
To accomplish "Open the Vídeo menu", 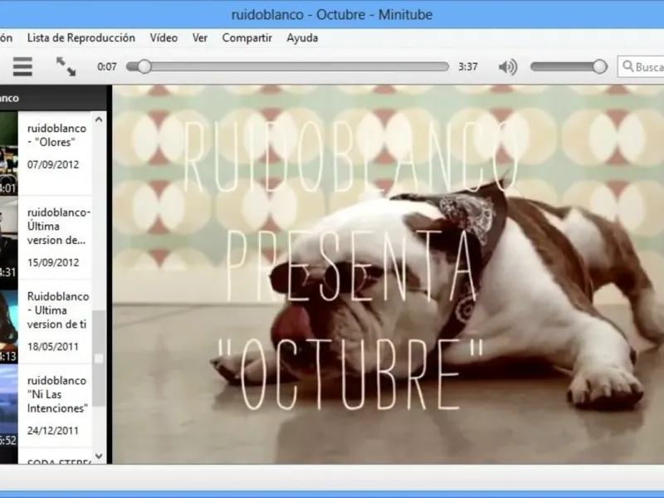I will point(164,37).
